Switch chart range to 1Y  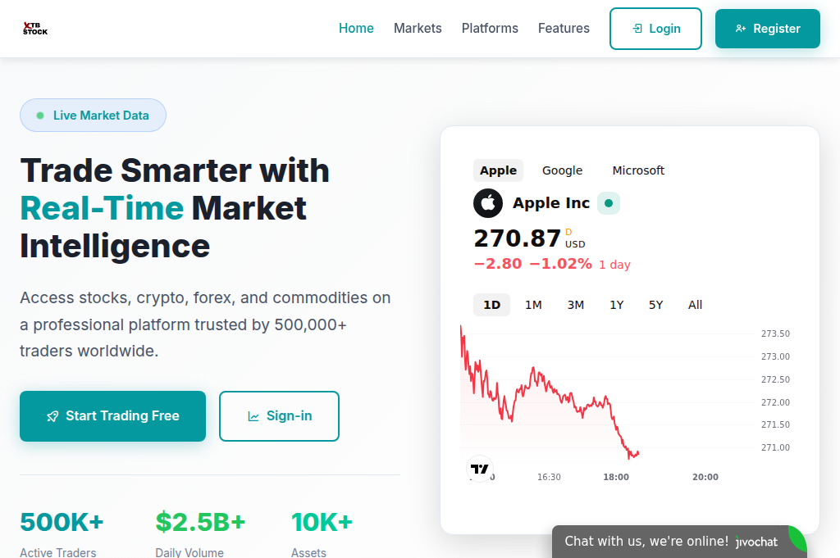[x=616, y=304]
